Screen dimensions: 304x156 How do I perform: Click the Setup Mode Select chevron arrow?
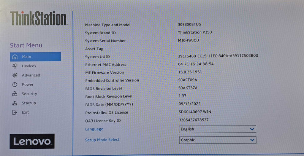click(252, 140)
